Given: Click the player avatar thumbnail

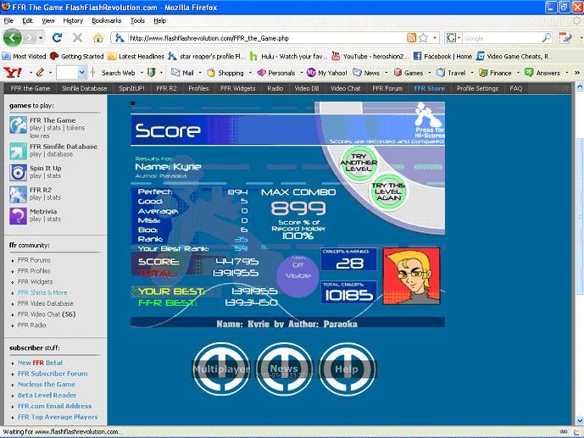Looking at the screenshot, I should (x=412, y=276).
